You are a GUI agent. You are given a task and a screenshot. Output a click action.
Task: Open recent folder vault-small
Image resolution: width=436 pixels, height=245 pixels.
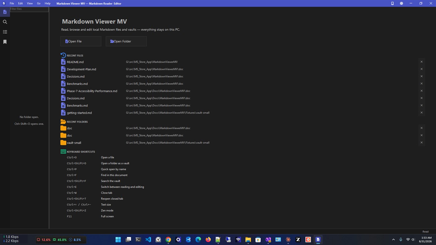click(74, 143)
